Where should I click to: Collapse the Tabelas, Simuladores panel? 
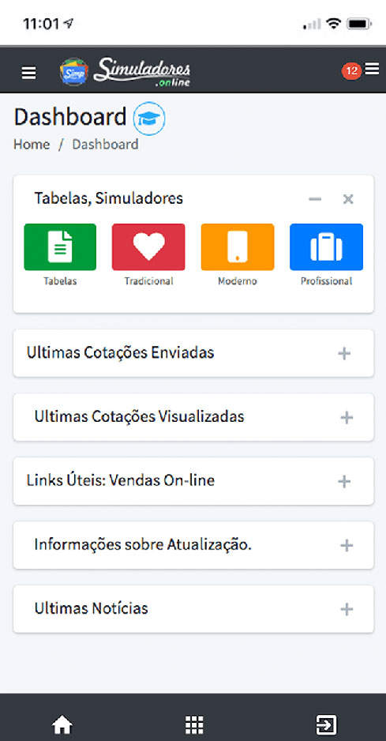coord(315,199)
